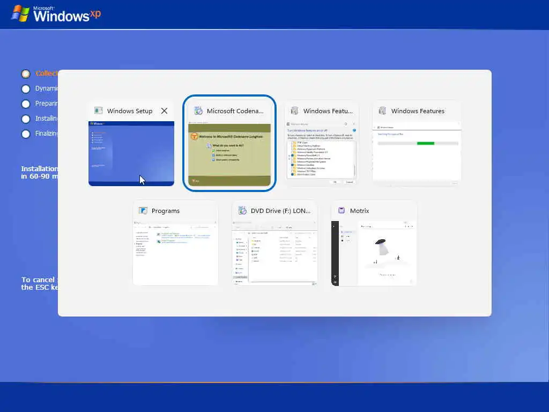Click the Windows Setup app icon
This screenshot has height=412, width=549.
99,111
